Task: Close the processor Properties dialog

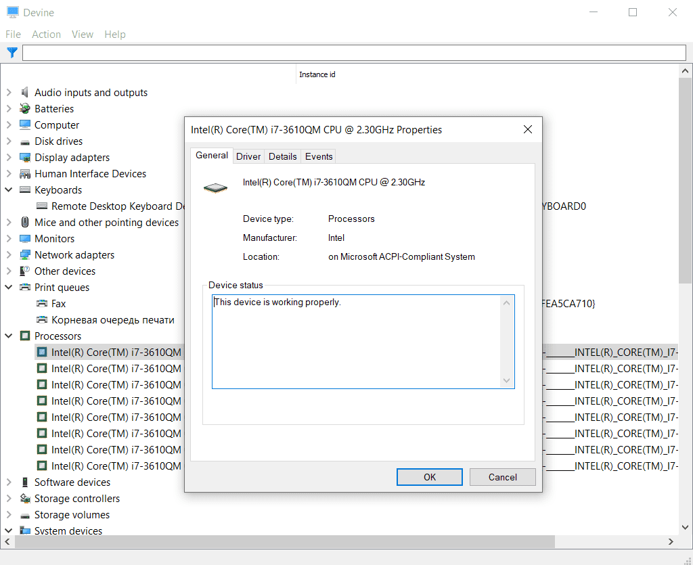Action: (528, 129)
